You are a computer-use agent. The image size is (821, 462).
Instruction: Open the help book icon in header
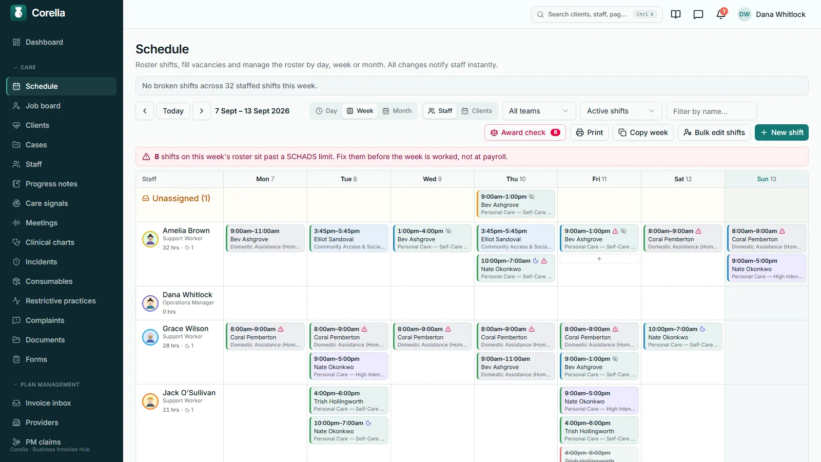click(676, 14)
